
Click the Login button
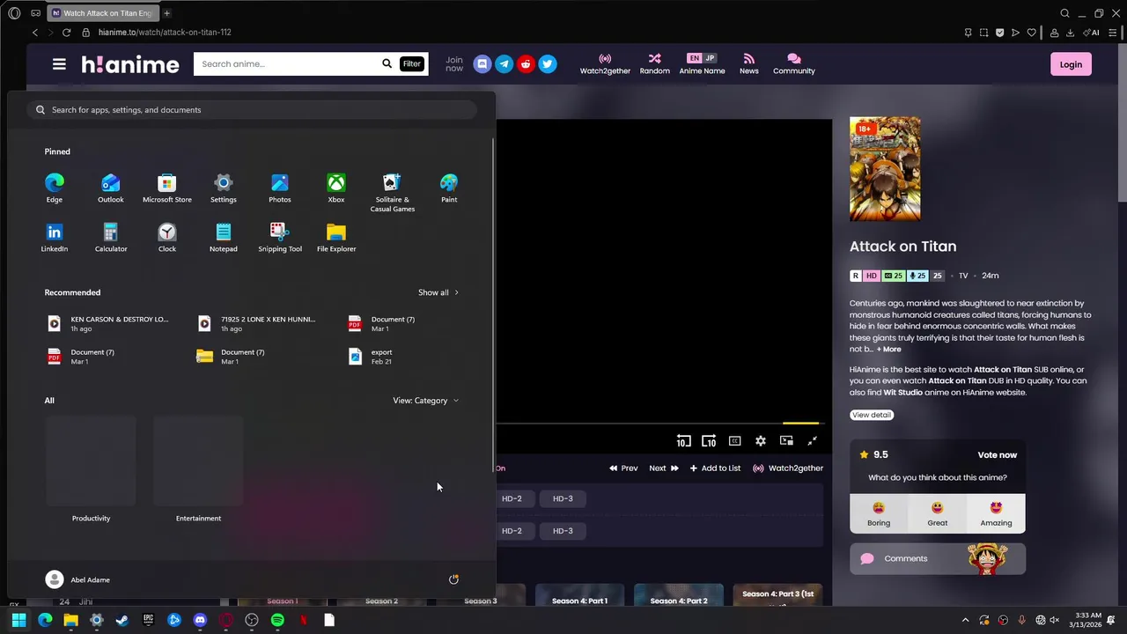(1071, 64)
